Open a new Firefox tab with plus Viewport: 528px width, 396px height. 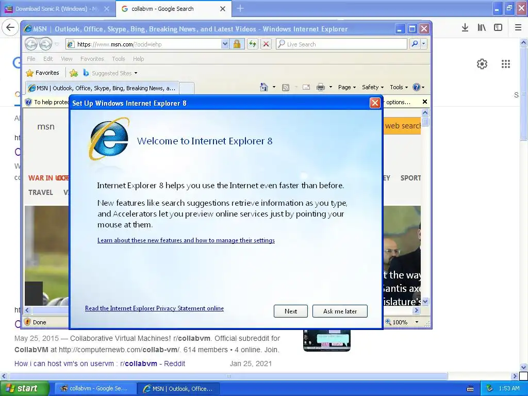point(240,8)
